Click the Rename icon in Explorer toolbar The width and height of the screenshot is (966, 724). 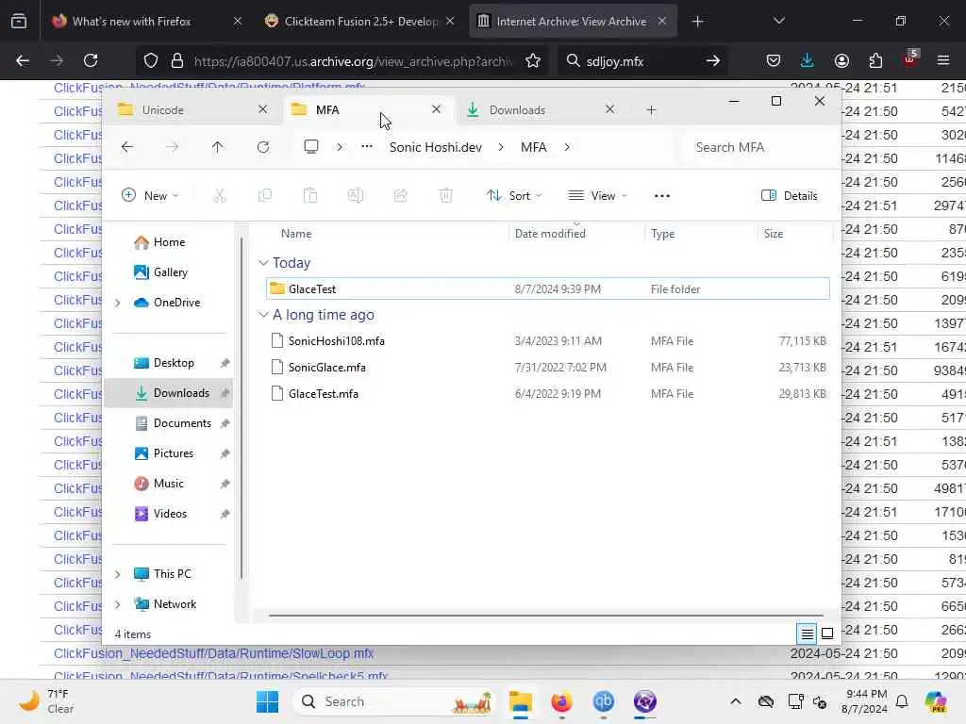[x=356, y=196]
